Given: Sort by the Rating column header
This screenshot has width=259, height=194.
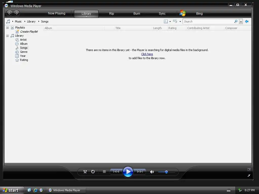Looking at the screenshot, I should tap(177, 28).
